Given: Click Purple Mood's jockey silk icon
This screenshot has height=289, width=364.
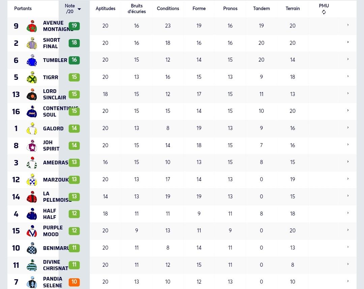Looking at the screenshot, I should [x=32, y=231].
